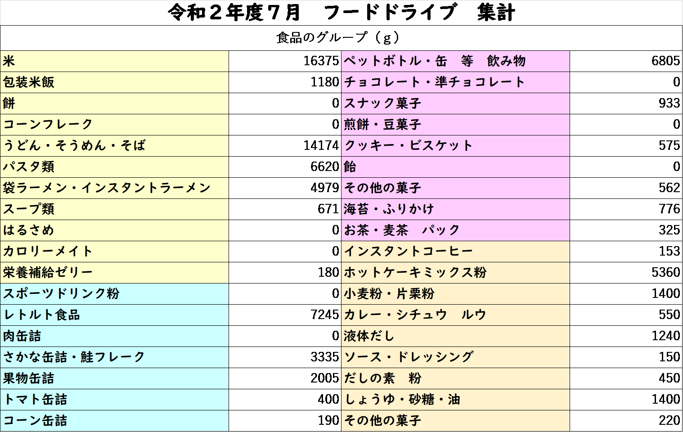Select the さかな缶詰・鮭フレーク cell
This screenshot has width=683, height=432.
pyautogui.click(x=114, y=357)
